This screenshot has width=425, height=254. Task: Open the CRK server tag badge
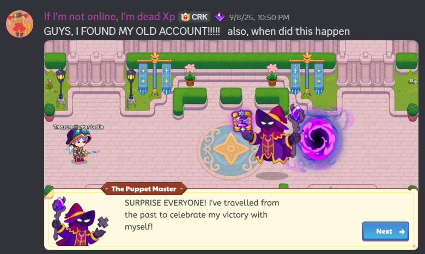194,17
